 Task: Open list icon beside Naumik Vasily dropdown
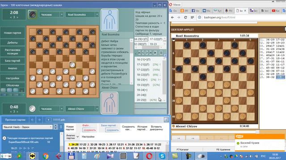[61, 127]
